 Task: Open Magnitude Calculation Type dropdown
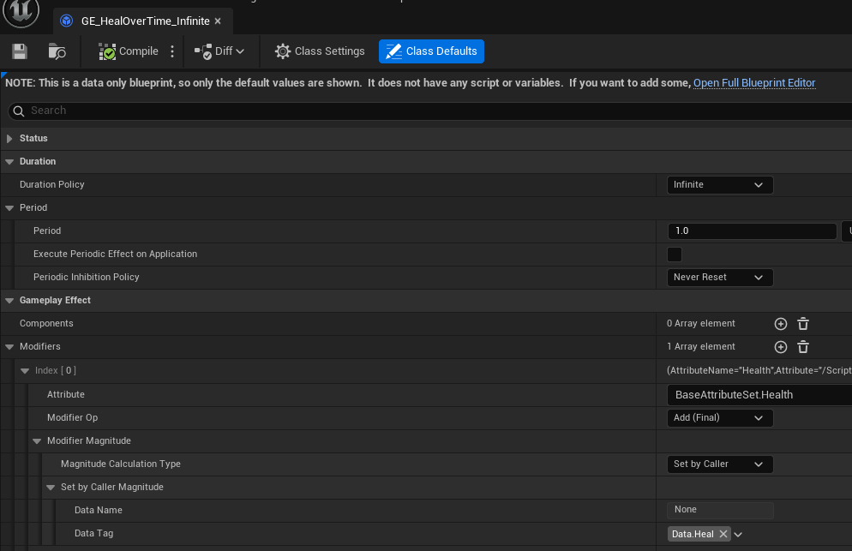(x=719, y=464)
